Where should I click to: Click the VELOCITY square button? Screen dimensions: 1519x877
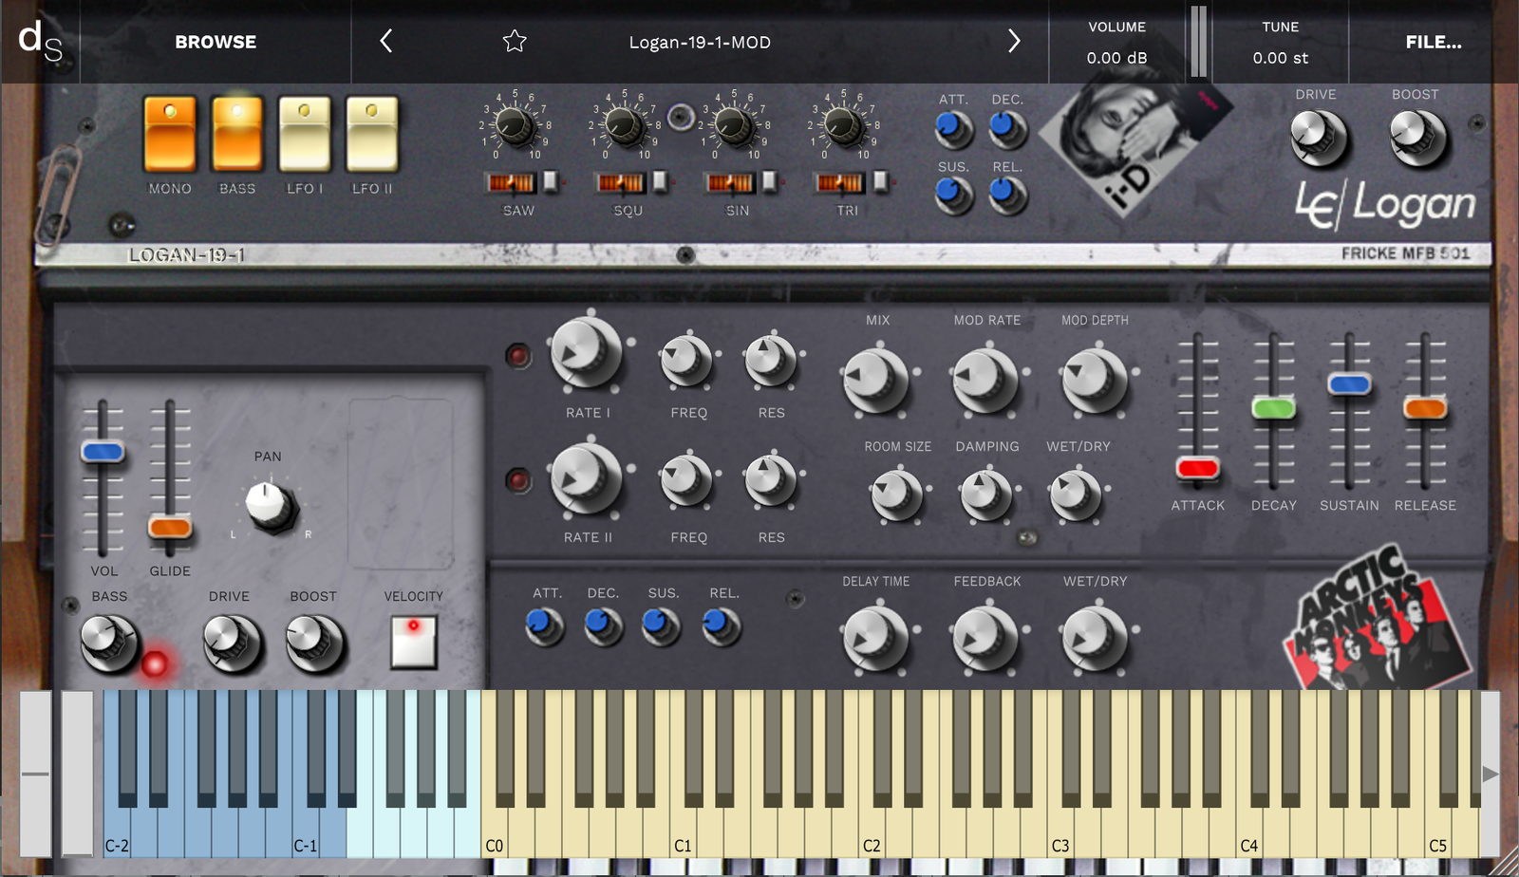click(414, 642)
